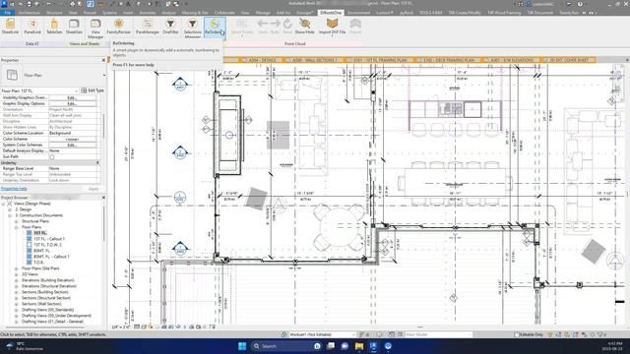Click the Floor Plan type icon in Properties

(x=12, y=75)
